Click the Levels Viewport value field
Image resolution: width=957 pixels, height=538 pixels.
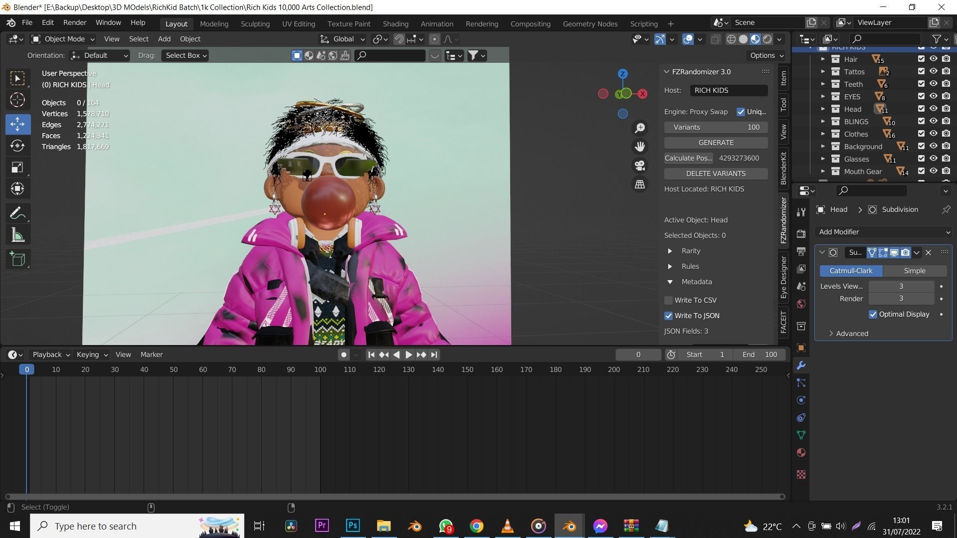901,286
